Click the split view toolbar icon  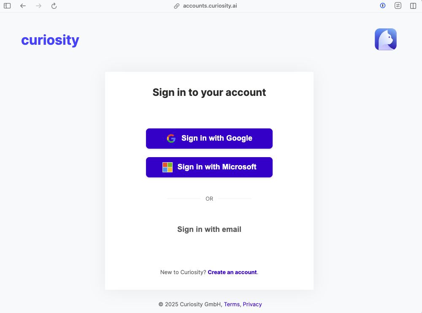[x=412, y=5]
